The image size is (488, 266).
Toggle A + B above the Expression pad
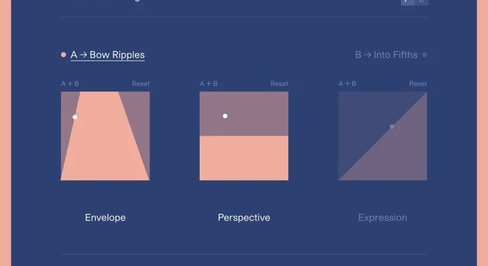point(347,84)
